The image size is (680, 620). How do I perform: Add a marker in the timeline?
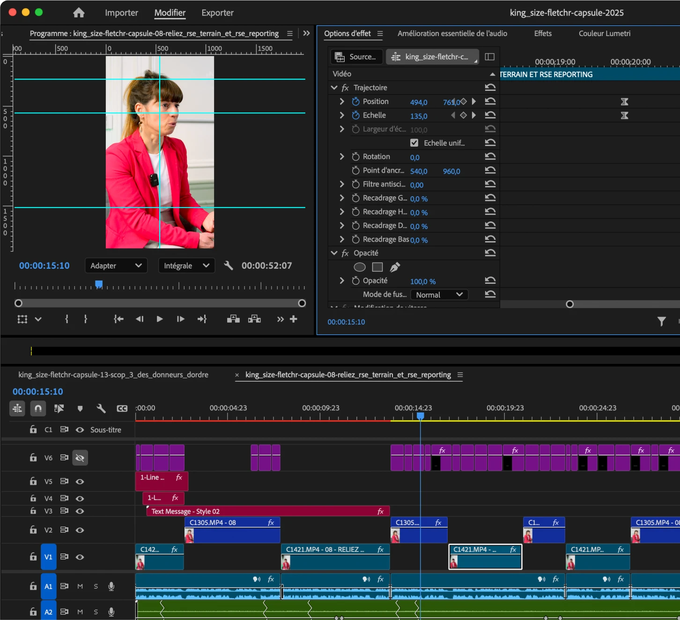80,408
